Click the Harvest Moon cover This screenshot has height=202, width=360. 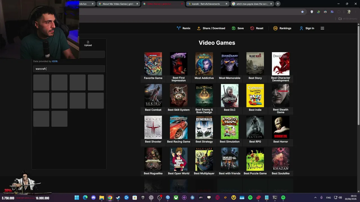pyautogui.click(x=229, y=127)
